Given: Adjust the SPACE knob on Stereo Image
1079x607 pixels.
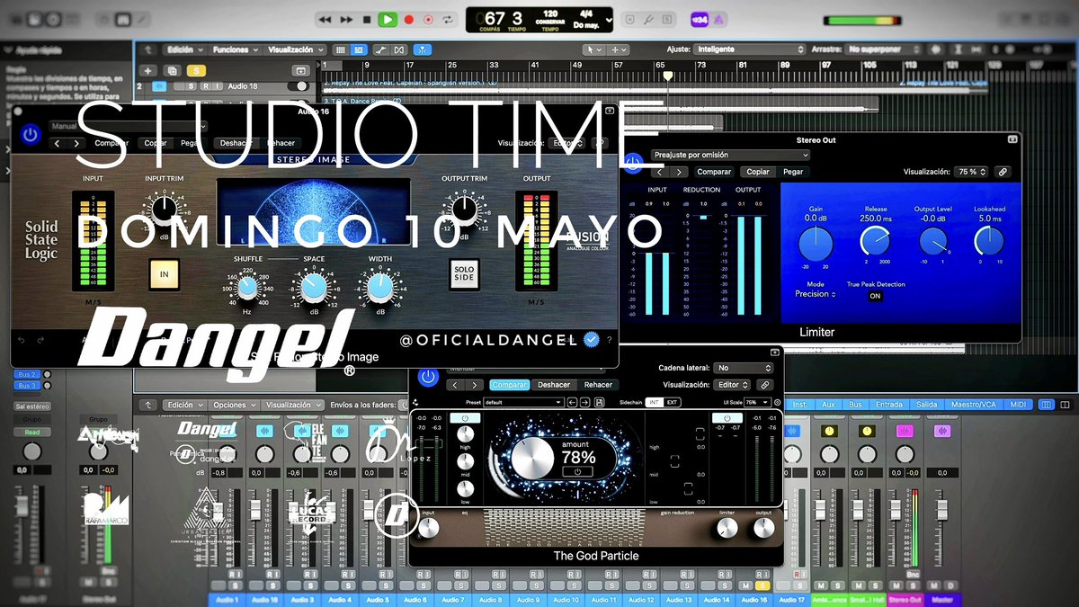Looking at the screenshot, I should (x=313, y=287).
